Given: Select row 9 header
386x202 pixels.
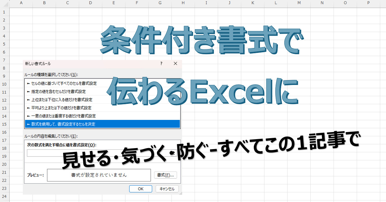Looking at the screenshot, I should 5,76.
